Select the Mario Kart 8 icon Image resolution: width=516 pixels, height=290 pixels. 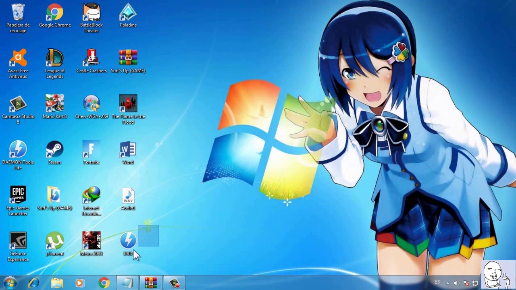54,104
